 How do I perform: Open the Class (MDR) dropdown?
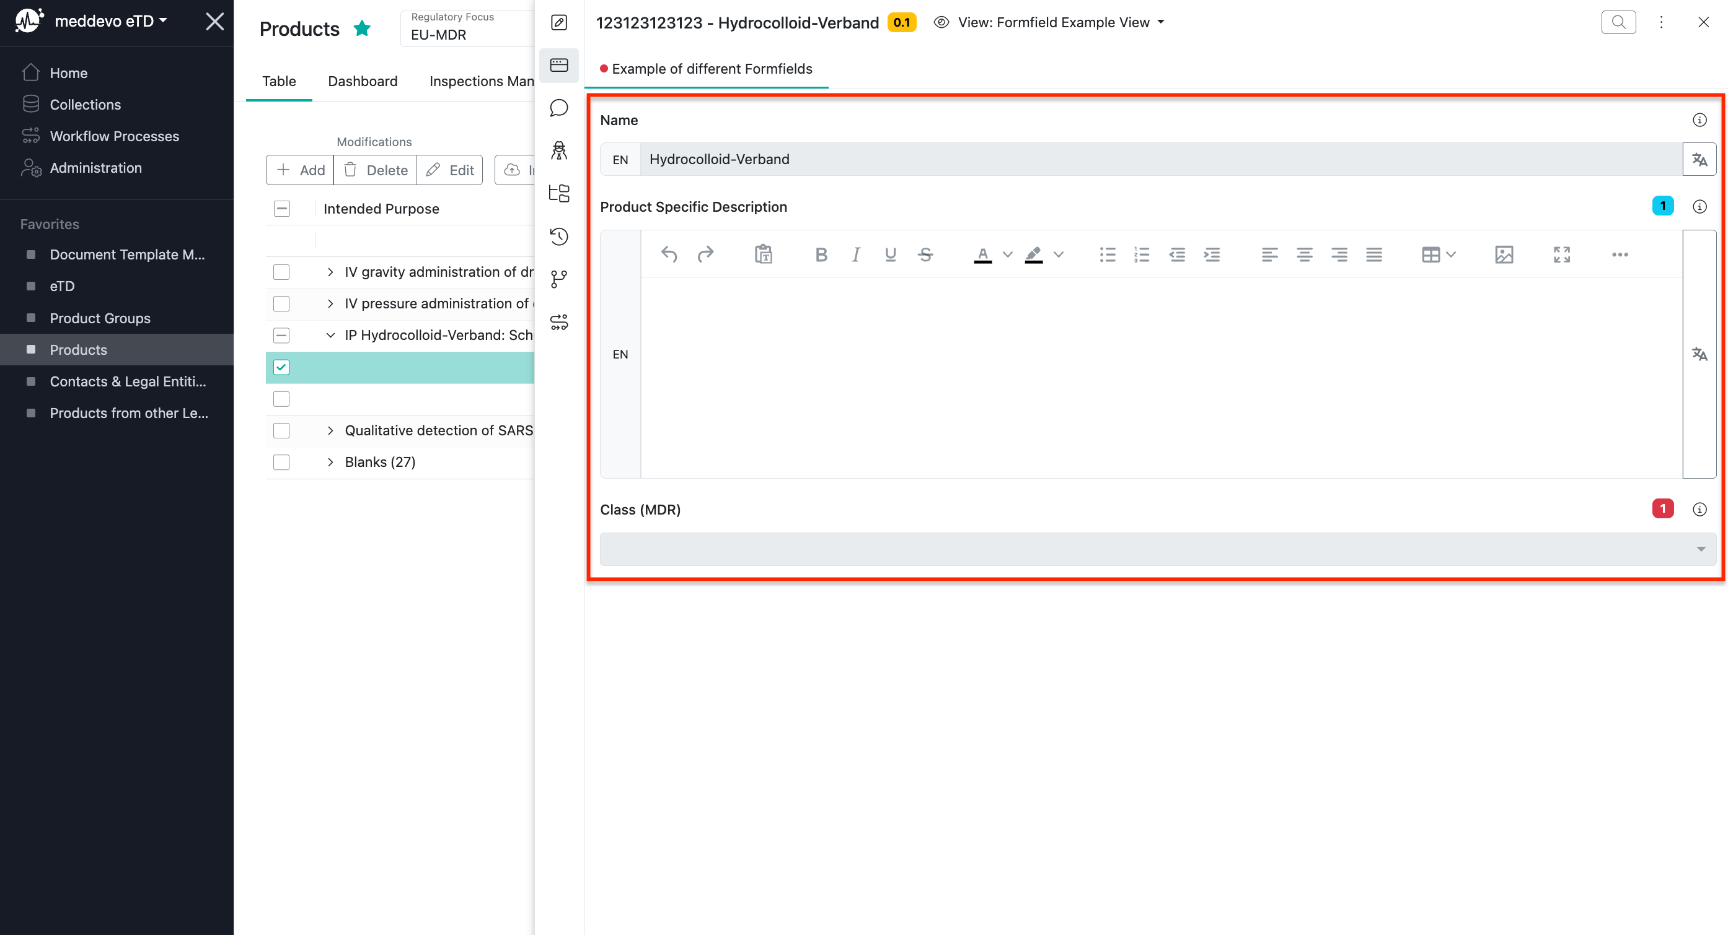point(1158,549)
